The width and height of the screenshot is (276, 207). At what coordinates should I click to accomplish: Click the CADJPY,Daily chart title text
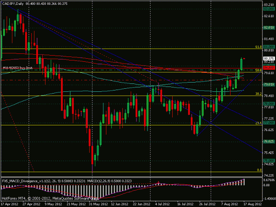click(x=13, y=4)
